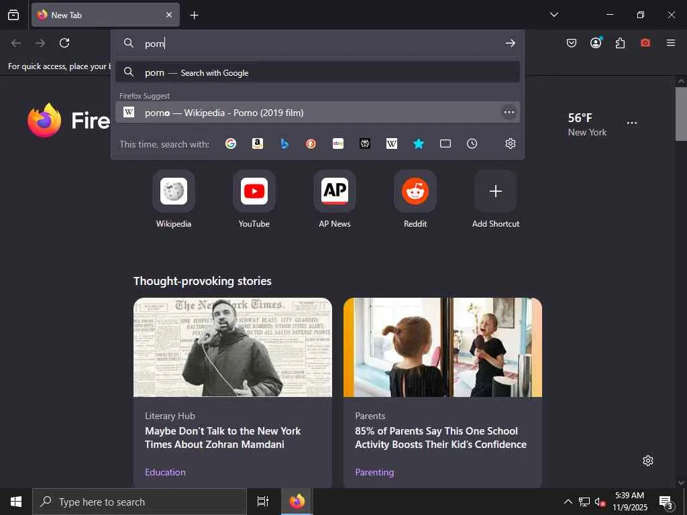Click the kids singing article thumbnail

tap(443, 347)
